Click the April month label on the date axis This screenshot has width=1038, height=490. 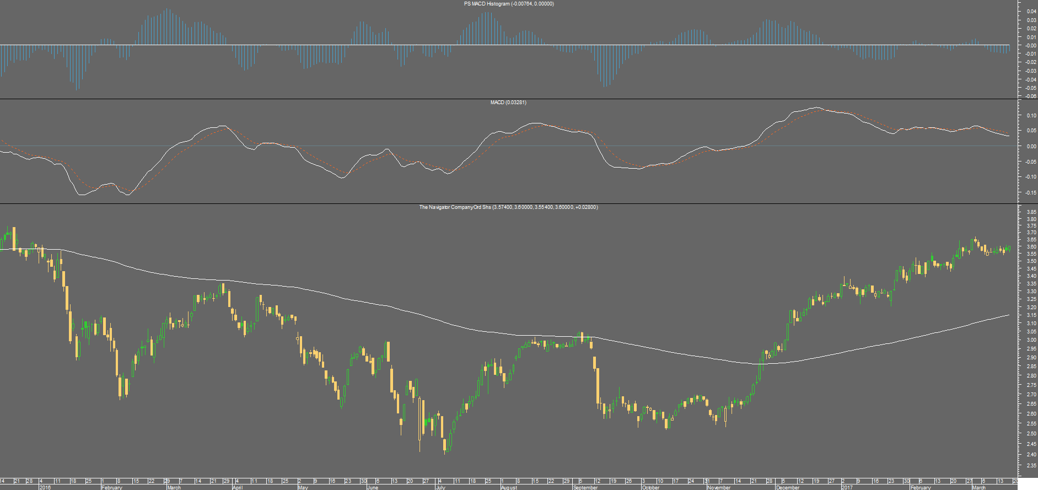point(238,487)
